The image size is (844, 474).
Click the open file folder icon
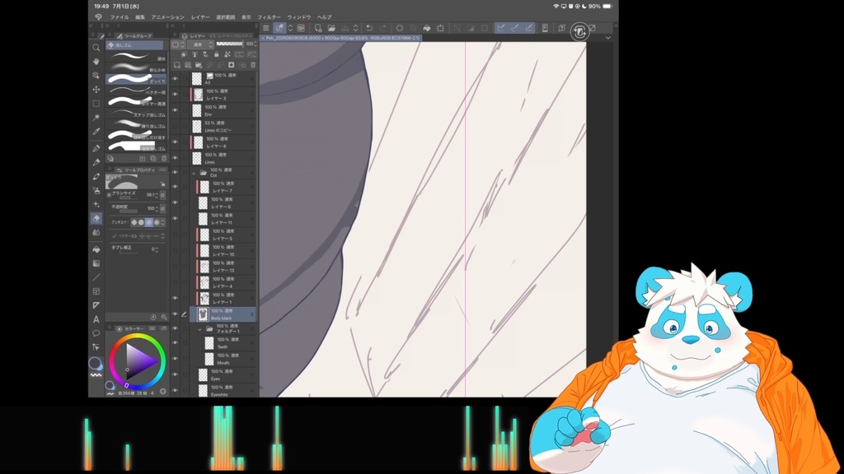pyautogui.click(x=331, y=28)
